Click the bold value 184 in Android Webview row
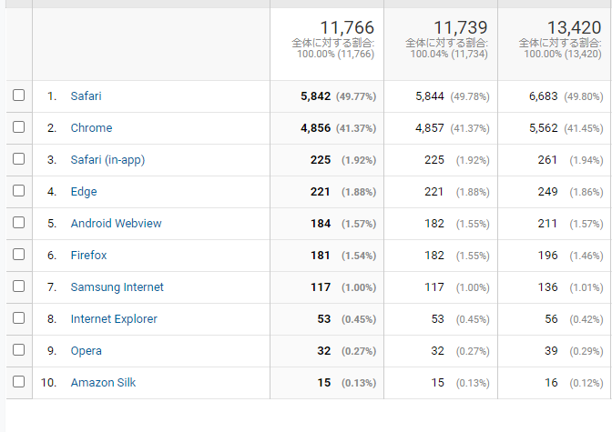Viewport: 612px width, 432px height. click(x=321, y=224)
